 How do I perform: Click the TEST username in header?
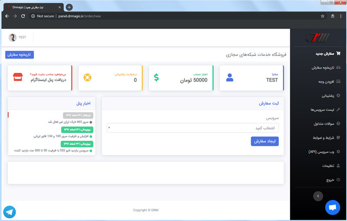(x=22, y=37)
